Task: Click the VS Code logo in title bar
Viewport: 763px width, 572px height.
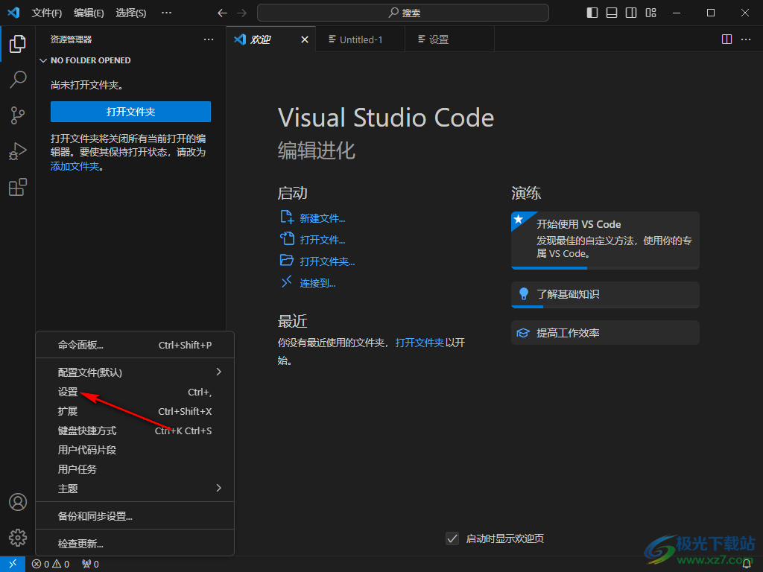Action: pos(13,13)
